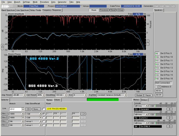Screen dimensions: 179x136
Task: Select the Processor view toggle button
Action: (x=104, y=10)
